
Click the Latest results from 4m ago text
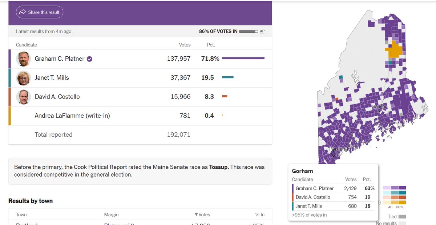[x=44, y=31]
